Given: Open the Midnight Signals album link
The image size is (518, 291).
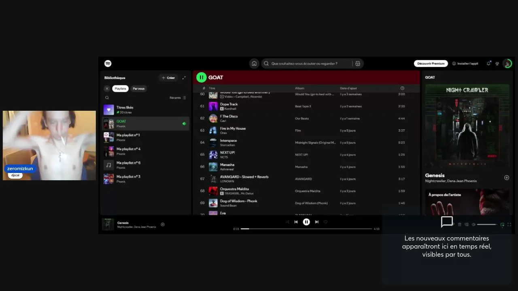Looking at the screenshot, I should pos(316,143).
